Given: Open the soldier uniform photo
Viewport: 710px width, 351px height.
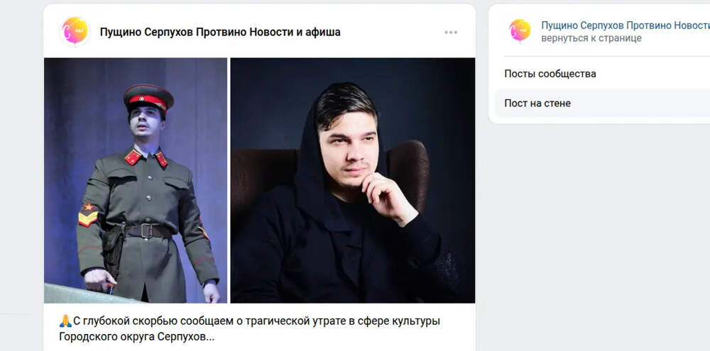Looking at the screenshot, I should point(136,181).
